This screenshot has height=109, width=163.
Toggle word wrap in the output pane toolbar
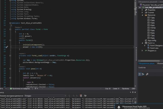tap(85, 96)
